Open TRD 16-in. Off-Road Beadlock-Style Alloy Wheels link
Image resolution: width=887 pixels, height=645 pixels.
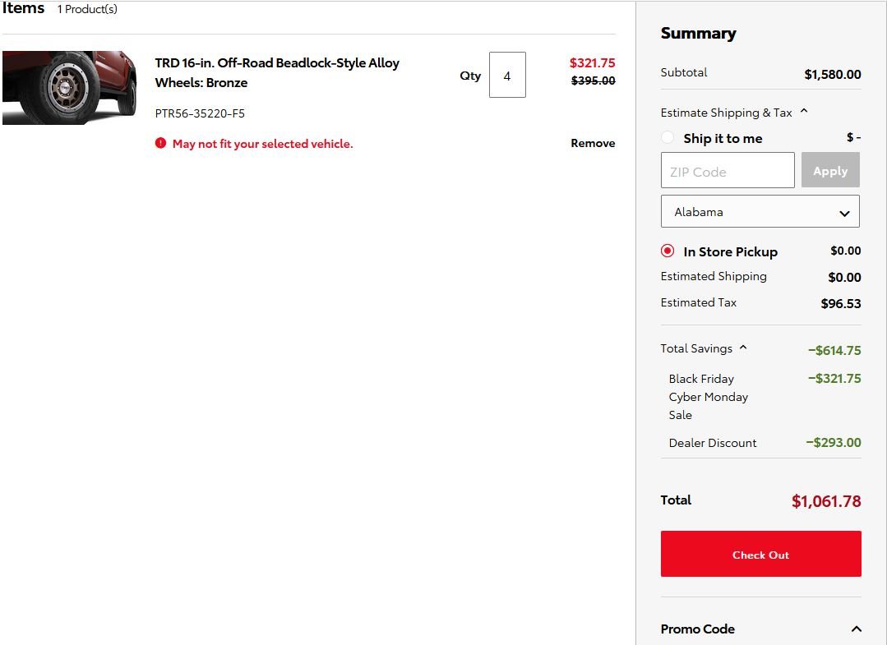pos(277,72)
